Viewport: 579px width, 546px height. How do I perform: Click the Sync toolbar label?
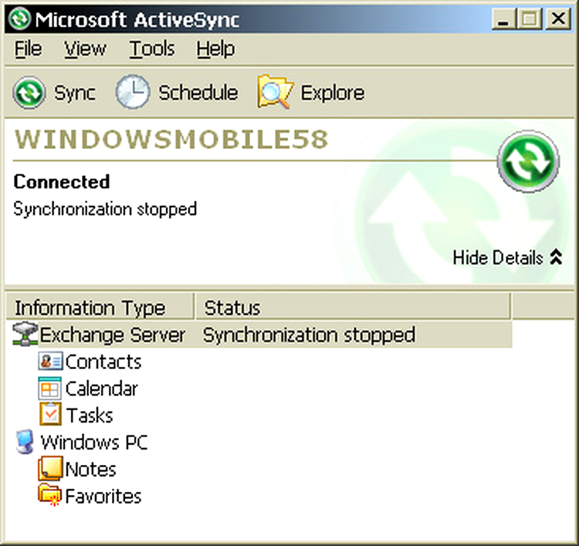tap(75, 93)
